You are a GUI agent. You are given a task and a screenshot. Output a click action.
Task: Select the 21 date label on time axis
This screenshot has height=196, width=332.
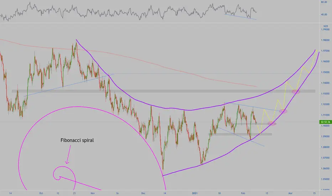pyautogui.click(x=74, y=193)
